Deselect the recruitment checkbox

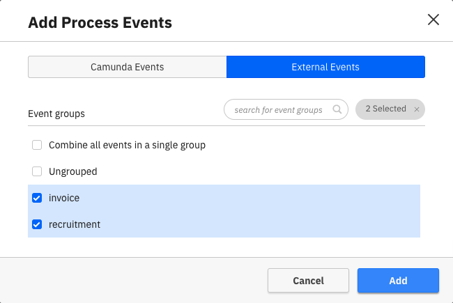pos(37,224)
